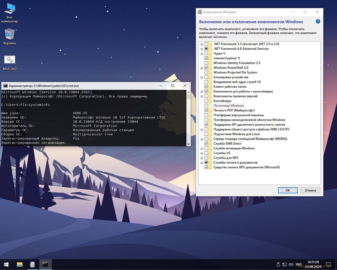Open network status in system tray

(285, 264)
